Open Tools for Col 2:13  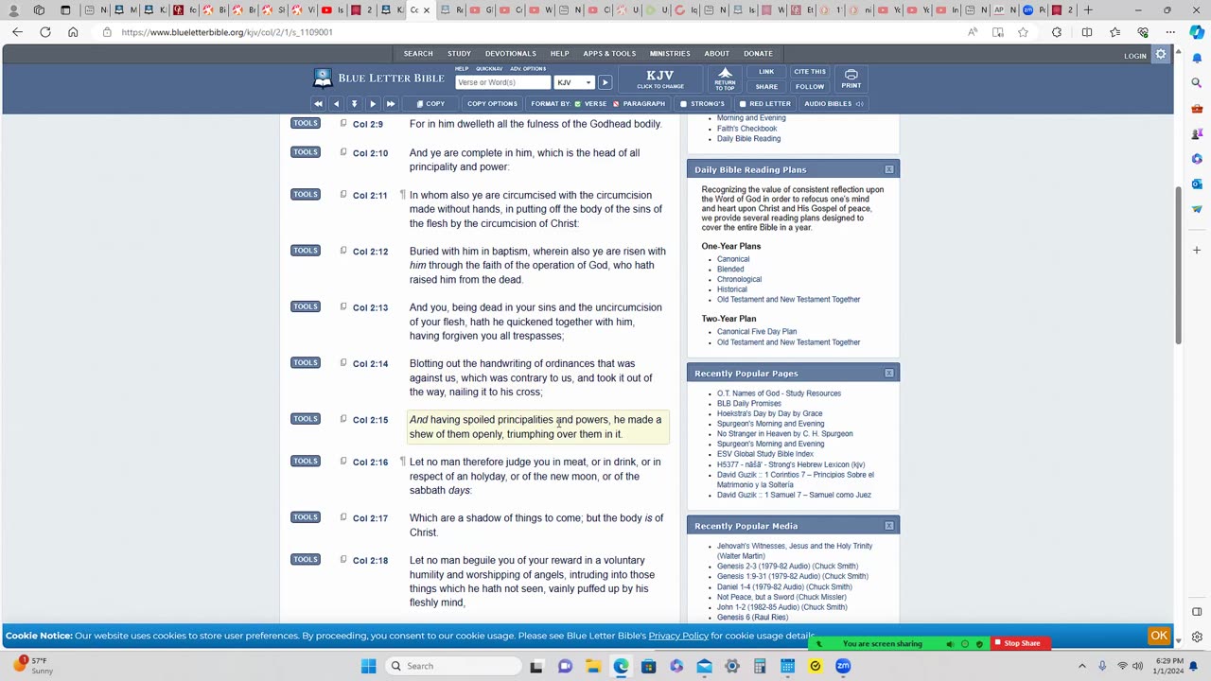click(x=306, y=306)
